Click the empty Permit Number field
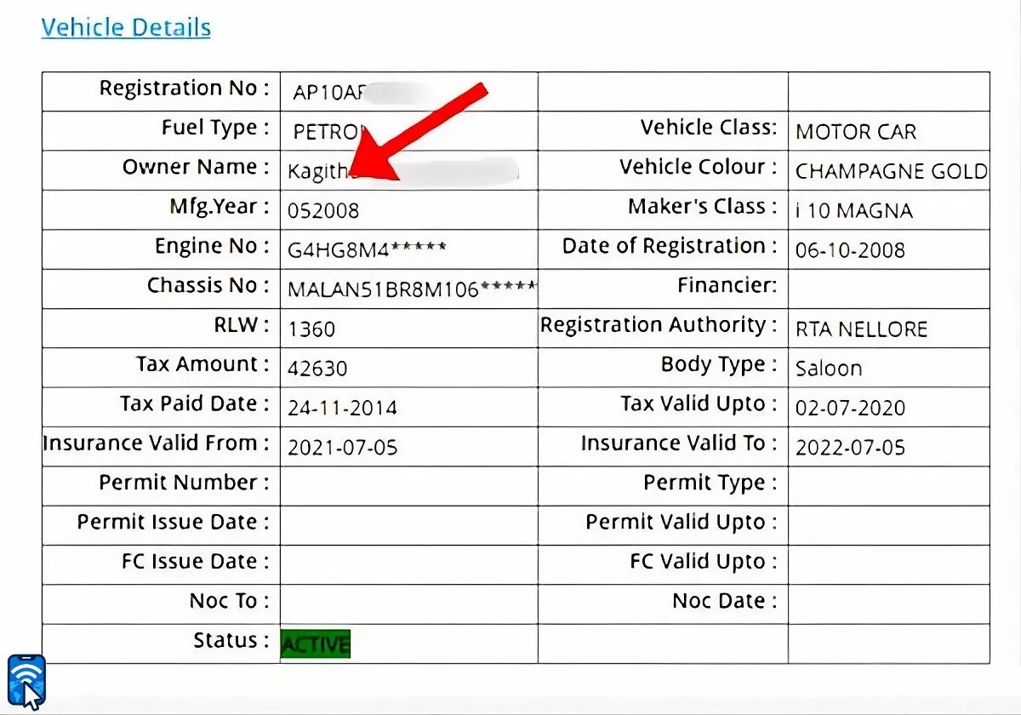 408,486
